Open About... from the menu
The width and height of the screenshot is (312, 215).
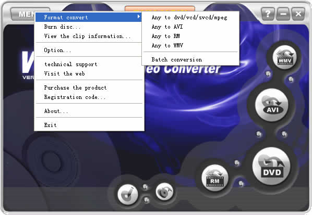click(x=88, y=111)
